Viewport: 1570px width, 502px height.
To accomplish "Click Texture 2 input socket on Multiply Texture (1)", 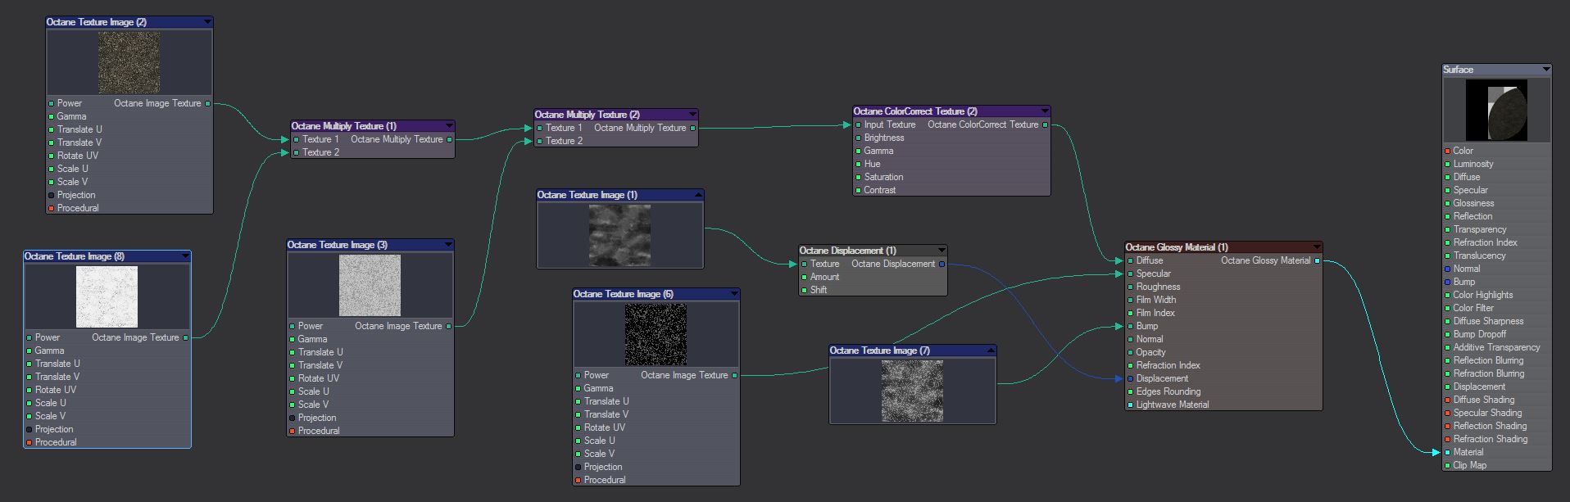I will (297, 152).
